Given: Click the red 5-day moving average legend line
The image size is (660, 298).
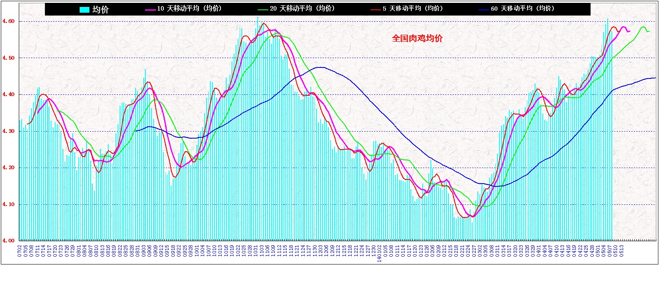Looking at the screenshot, I should (376, 9).
